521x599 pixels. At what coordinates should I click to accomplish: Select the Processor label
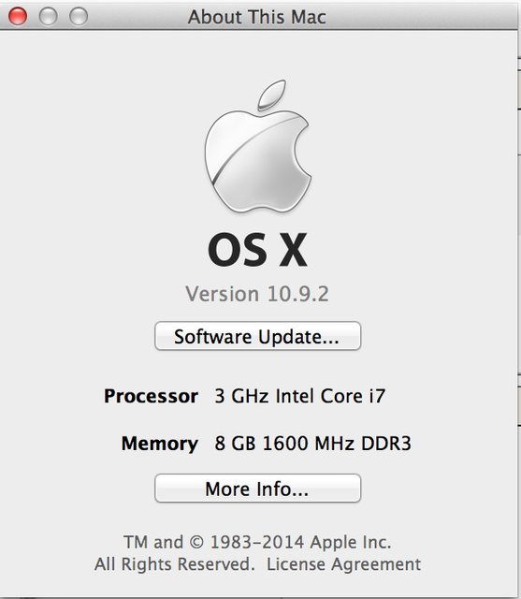point(151,396)
